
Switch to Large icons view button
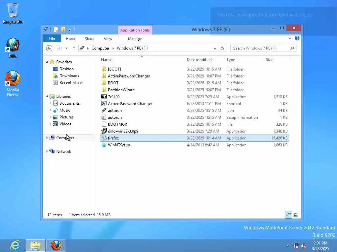click(x=296, y=215)
